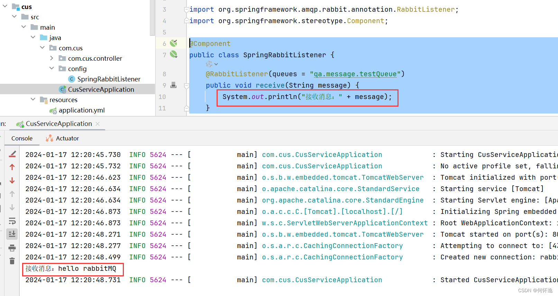
Task: Select CusServiceApplication in project tree
Action: coord(101,89)
